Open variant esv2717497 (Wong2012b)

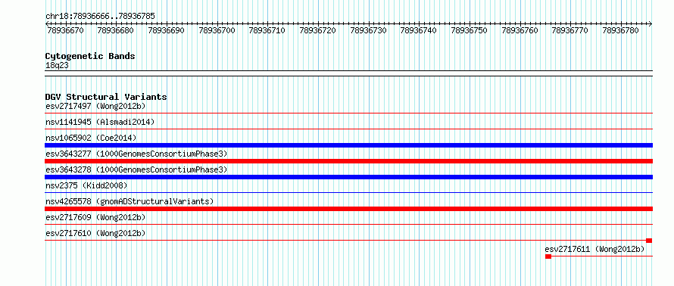click(x=95, y=106)
